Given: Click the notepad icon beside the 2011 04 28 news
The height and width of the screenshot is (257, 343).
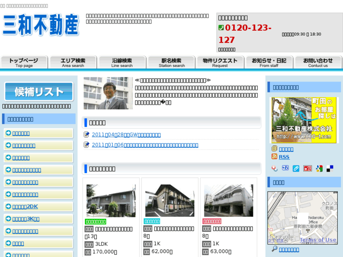Looking at the screenshot, I should click(x=86, y=134).
